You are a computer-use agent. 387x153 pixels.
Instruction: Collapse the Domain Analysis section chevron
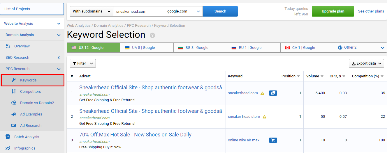tap(59, 35)
